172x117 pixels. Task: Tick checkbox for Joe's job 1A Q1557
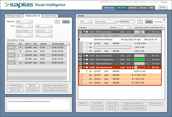click(x=87, y=71)
